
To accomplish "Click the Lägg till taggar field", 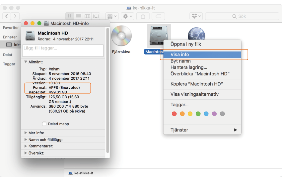I will click(x=63, y=50).
